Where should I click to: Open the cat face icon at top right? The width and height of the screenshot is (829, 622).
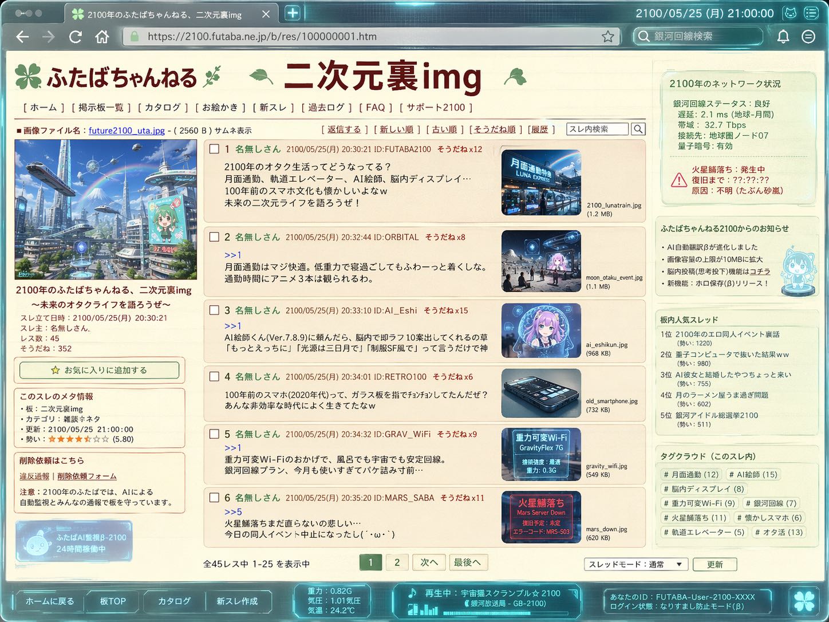click(x=790, y=13)
